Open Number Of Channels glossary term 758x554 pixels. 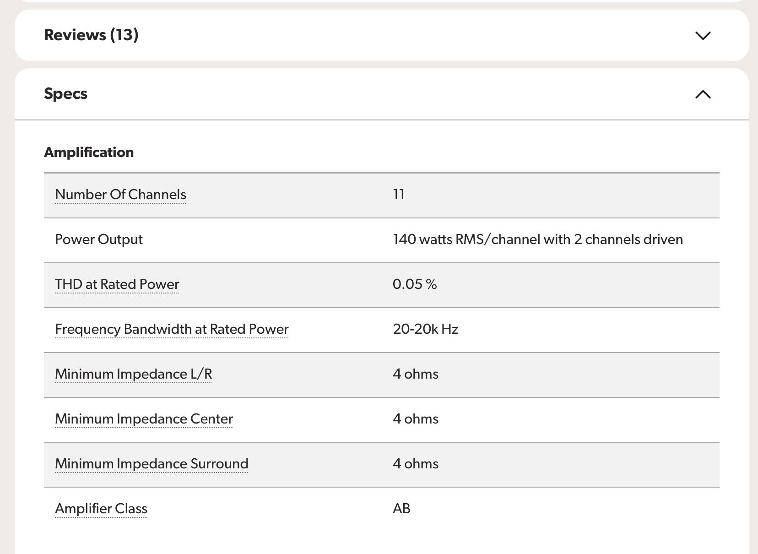pyautogui.click(x=120, y=195)
